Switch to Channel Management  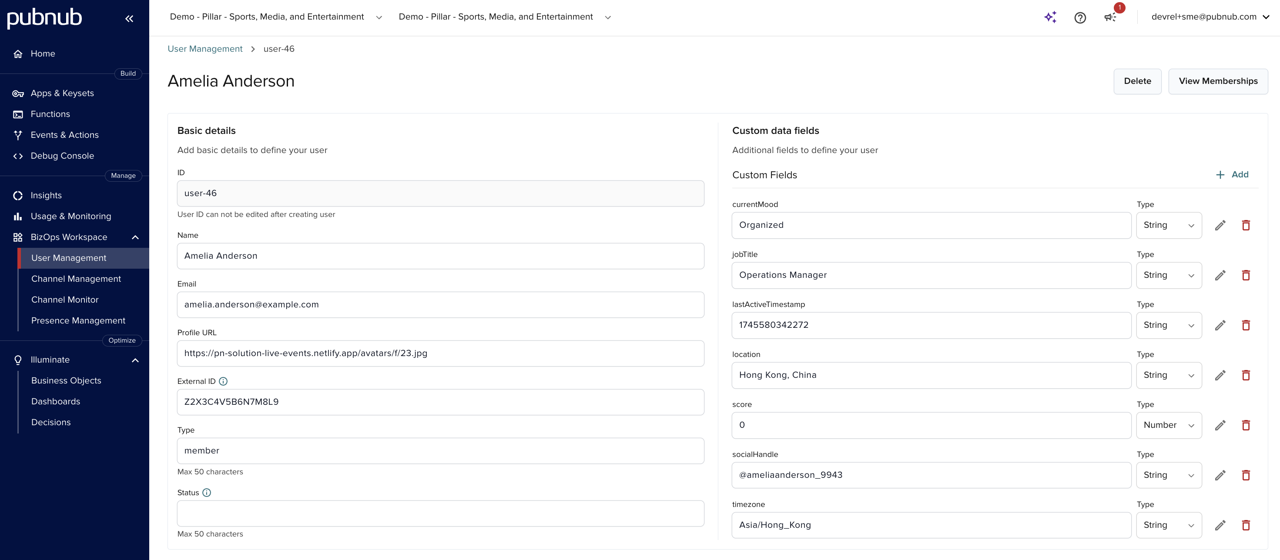click(x=76, y=279)
